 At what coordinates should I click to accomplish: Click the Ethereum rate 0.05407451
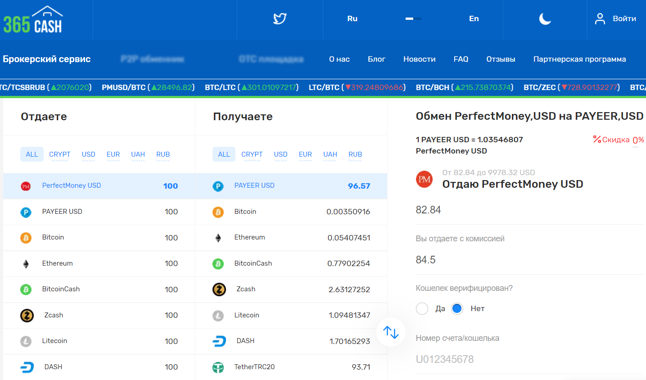(349, 238)
